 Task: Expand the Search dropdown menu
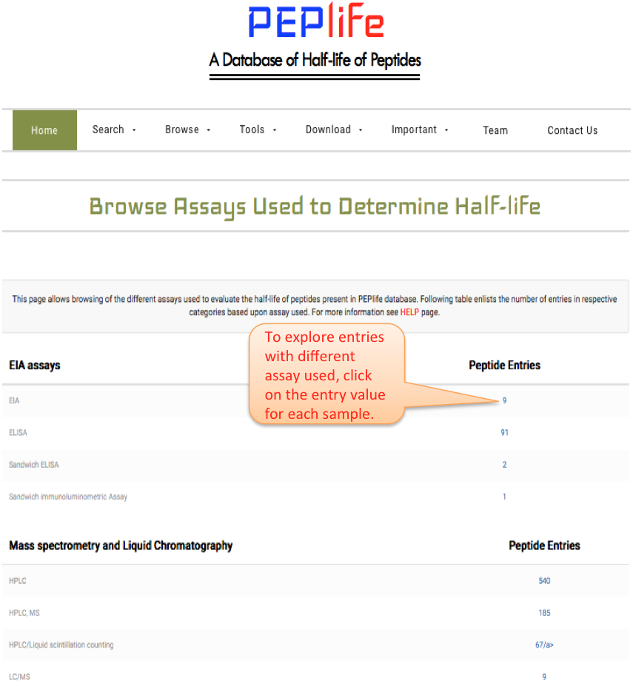point(114,130)
